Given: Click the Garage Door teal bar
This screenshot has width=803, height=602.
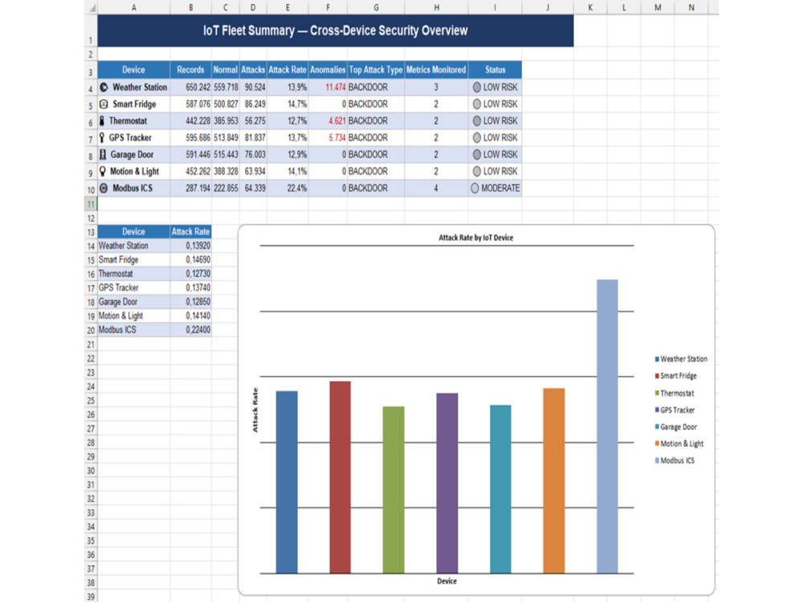Looking at the screenshot, I should (500, 490).
